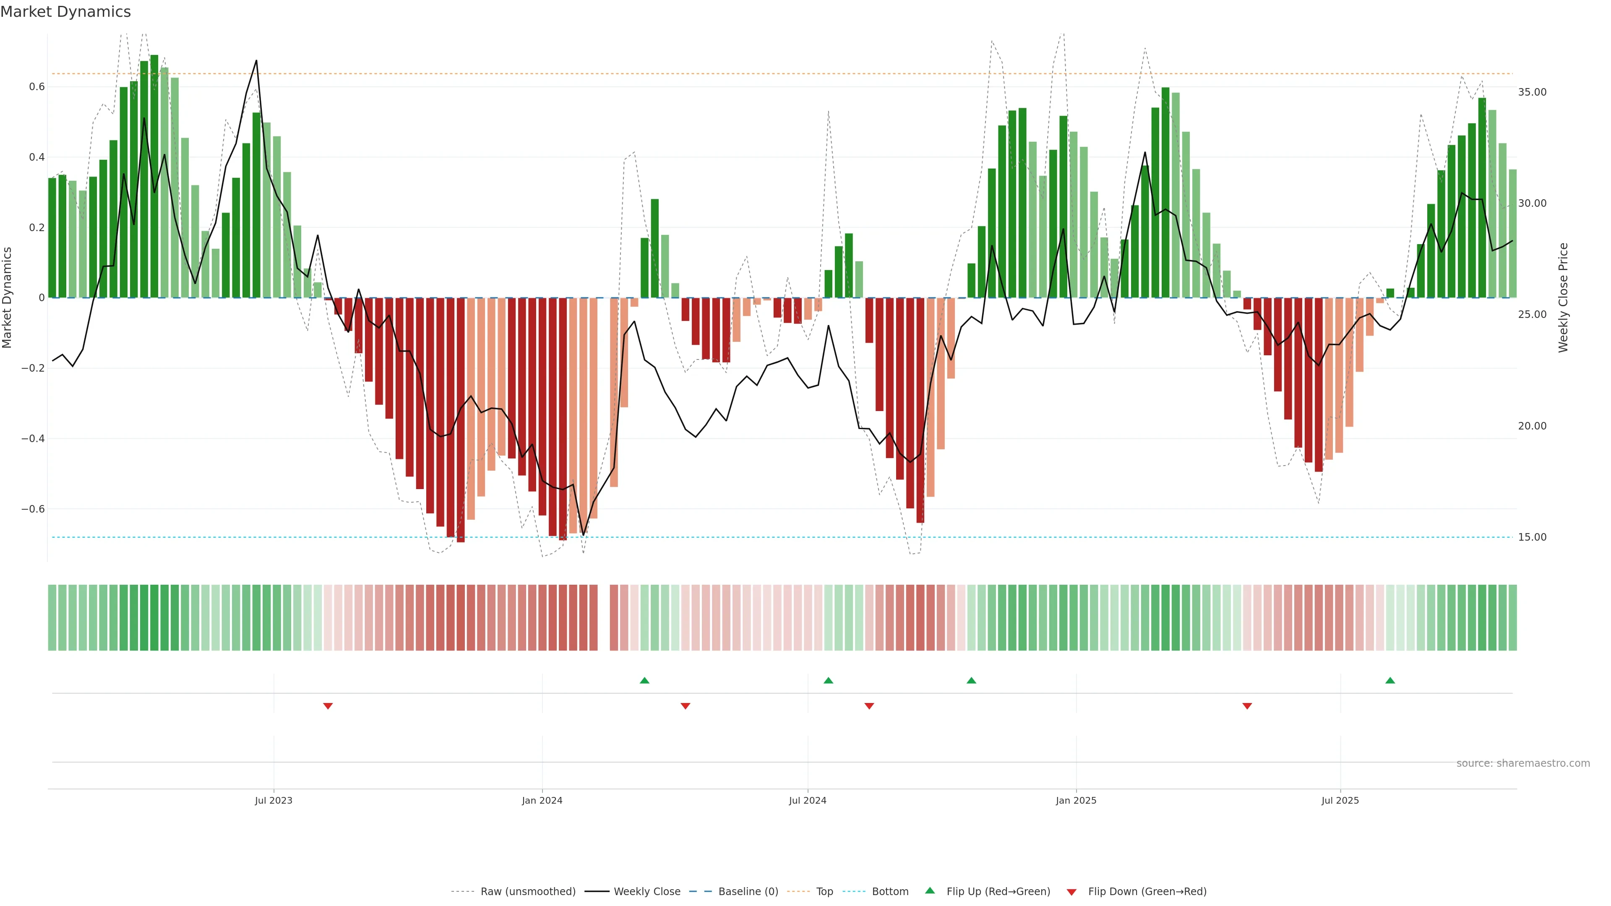Click earliest green flip-up triangle in 2024
Image resolution: width=1611 pixels, height=906 pixels.
645,680
